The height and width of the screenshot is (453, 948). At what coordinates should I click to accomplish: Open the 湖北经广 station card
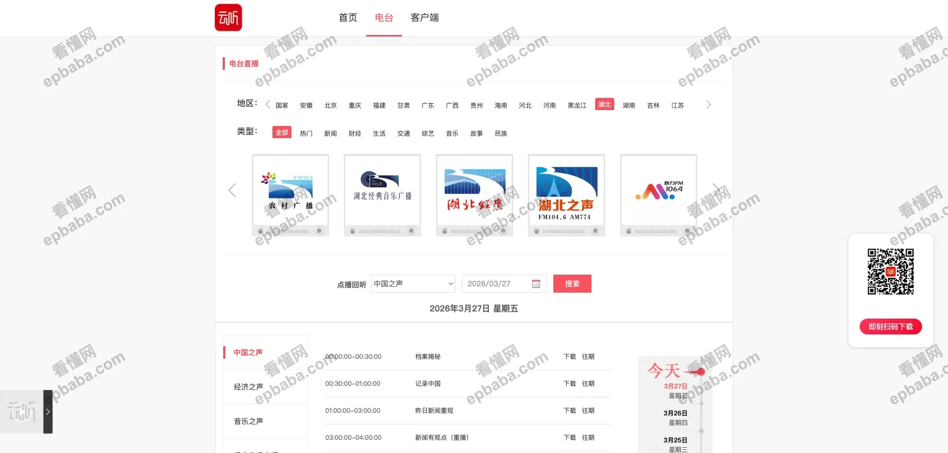(x=475, y=195)
